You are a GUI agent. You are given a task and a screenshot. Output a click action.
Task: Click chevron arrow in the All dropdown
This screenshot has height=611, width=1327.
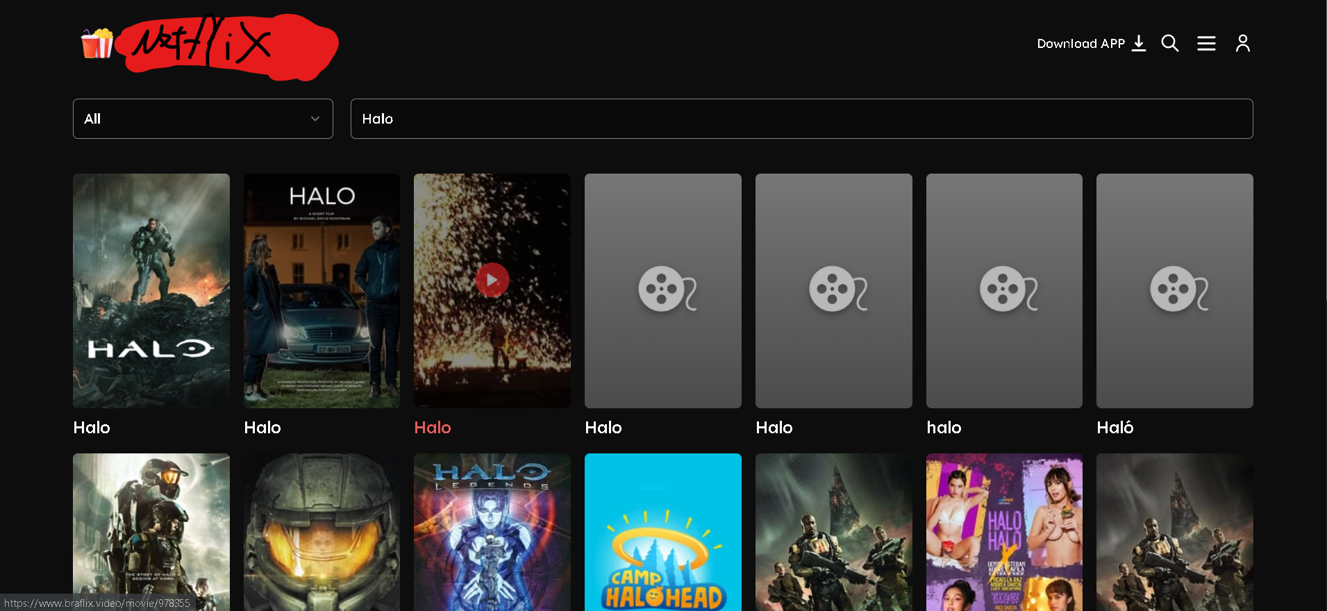[x=315, y=119]
